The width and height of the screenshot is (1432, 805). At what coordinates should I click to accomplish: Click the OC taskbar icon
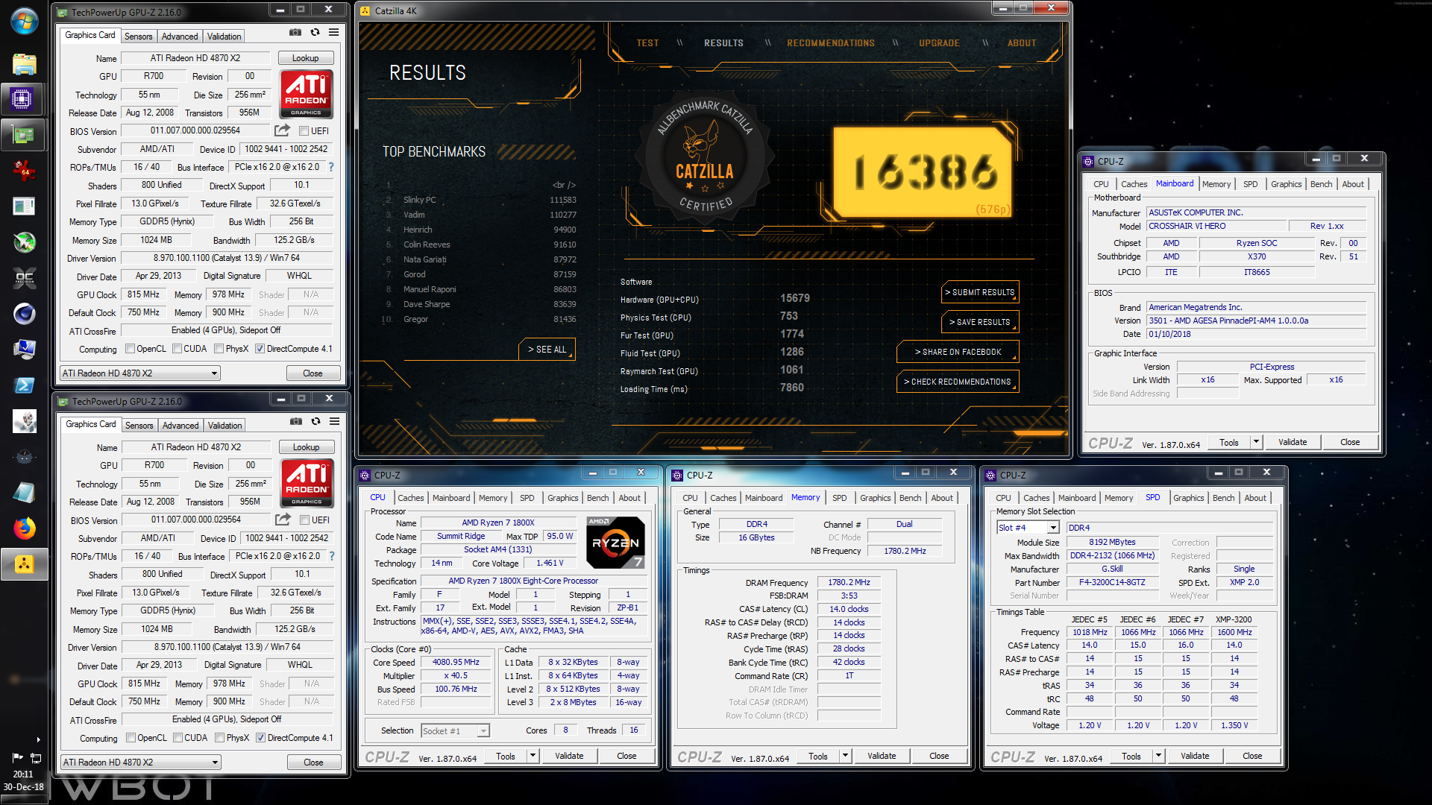24,278
